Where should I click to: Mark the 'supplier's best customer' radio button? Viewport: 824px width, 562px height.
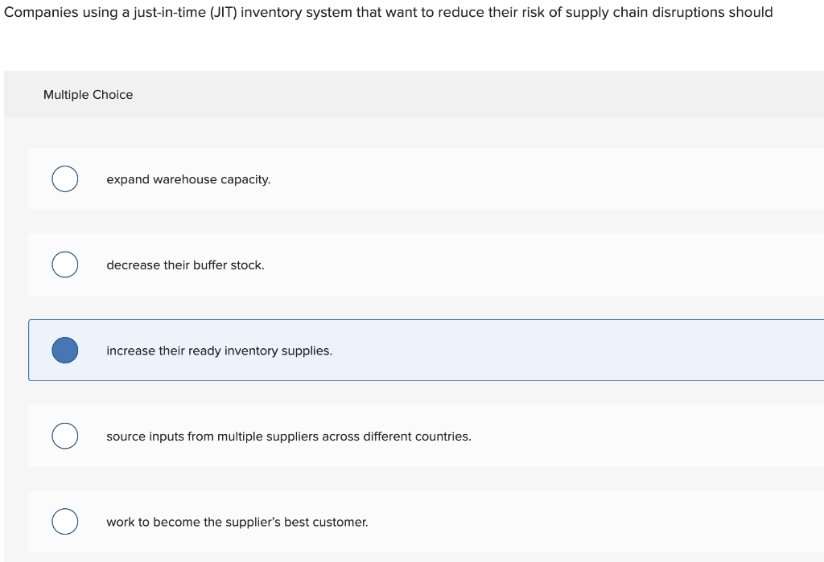(65, 522)
